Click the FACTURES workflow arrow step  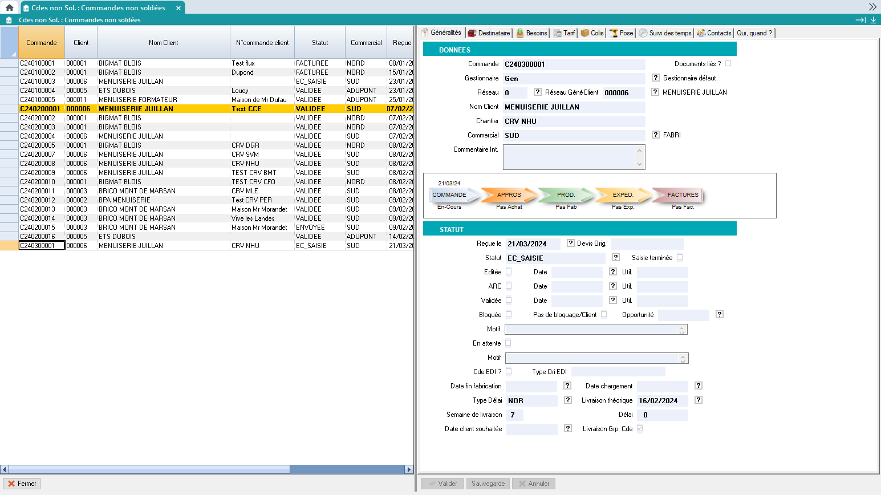coord(681,195)
